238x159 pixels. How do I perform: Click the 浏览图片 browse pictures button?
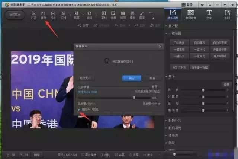tap(15, 15)
